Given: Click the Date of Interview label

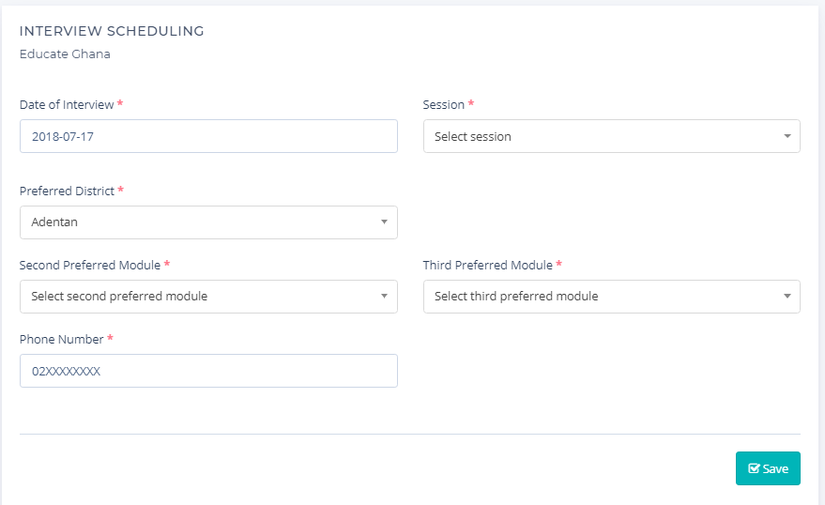Looking at the screenshot, I should 67,105.
